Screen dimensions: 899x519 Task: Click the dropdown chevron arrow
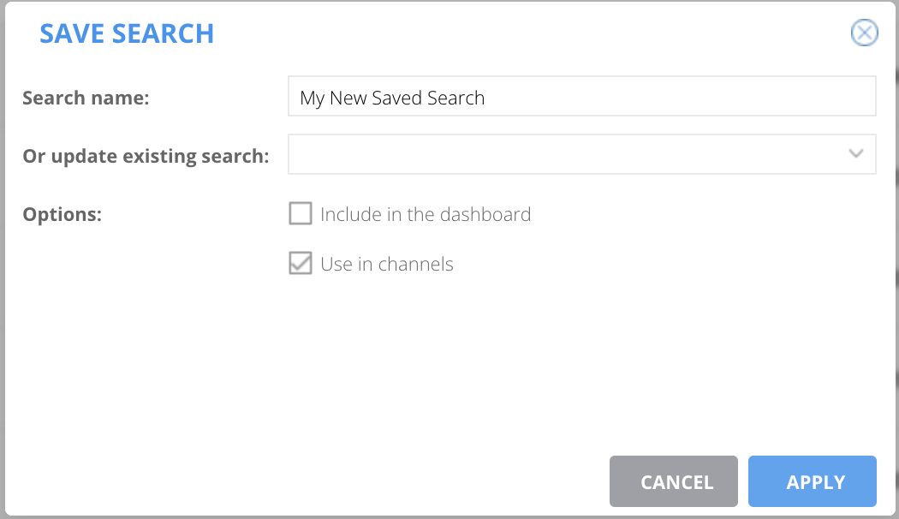click(855, 154)
